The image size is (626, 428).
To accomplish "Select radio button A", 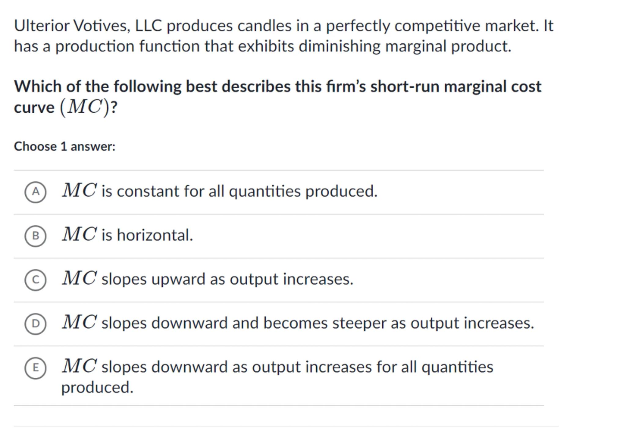I will click(35, 192).
